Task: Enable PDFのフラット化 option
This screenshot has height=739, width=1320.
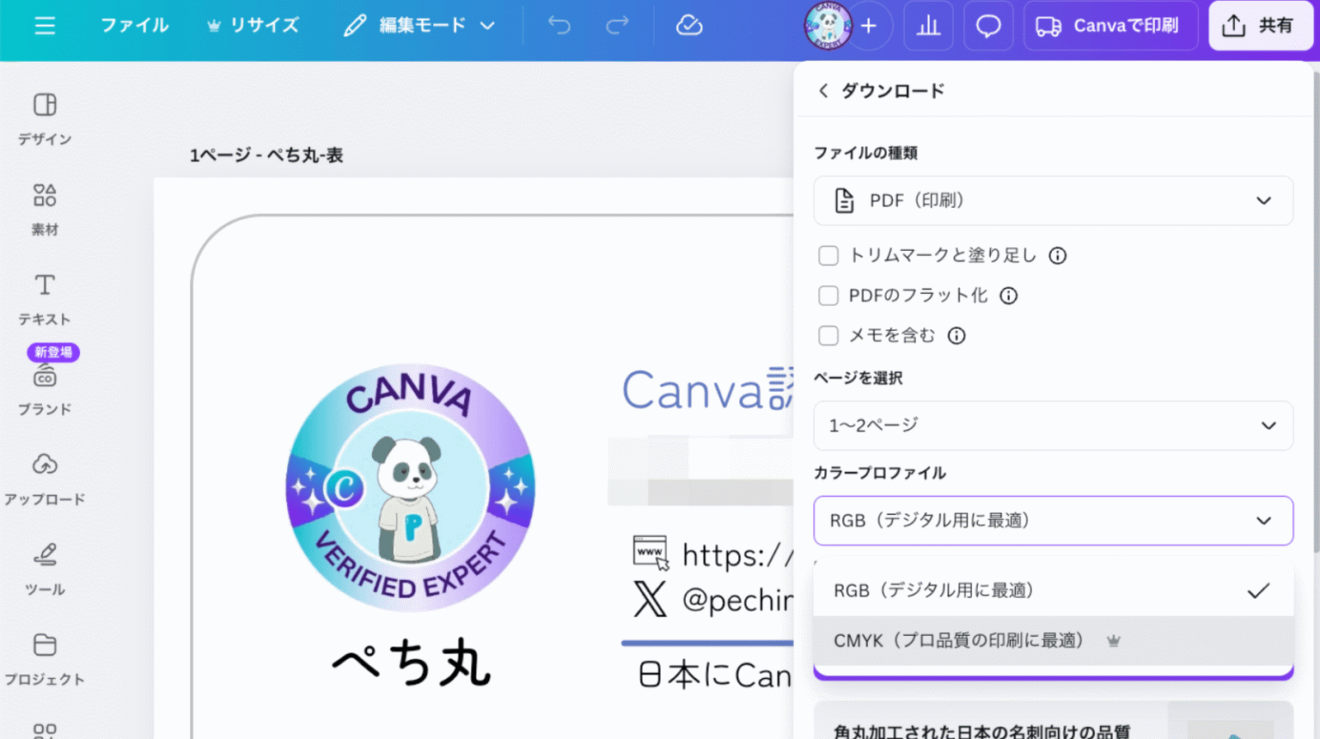Action: click(828, 296)
